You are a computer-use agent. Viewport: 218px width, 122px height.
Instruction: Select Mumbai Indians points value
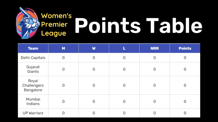185,101
